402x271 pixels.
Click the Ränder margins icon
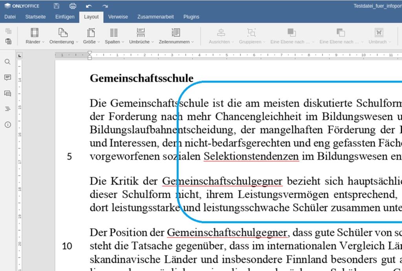pyautogui.click(x=35, y=33)
